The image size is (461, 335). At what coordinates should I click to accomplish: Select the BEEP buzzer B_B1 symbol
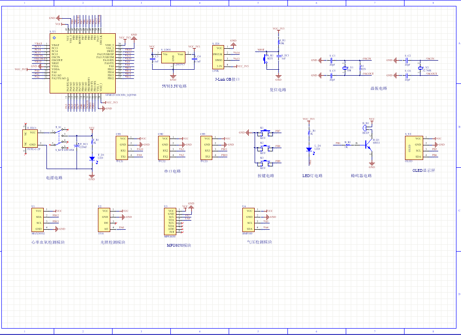coord(367,128)
